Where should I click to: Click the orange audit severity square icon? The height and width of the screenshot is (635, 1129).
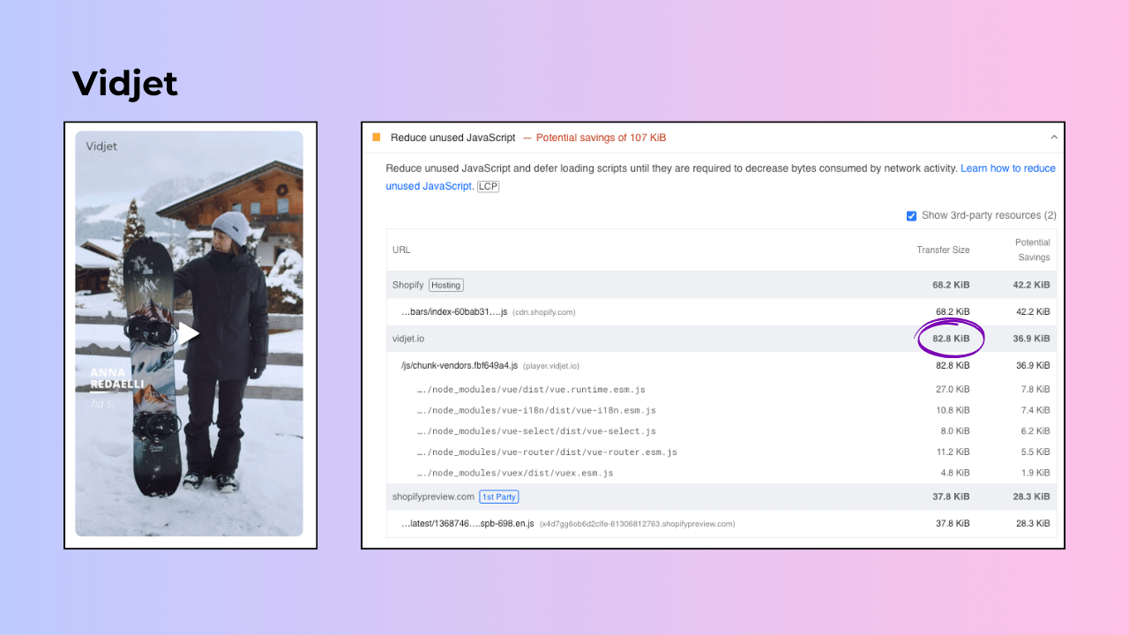click(x=377, y=138)
